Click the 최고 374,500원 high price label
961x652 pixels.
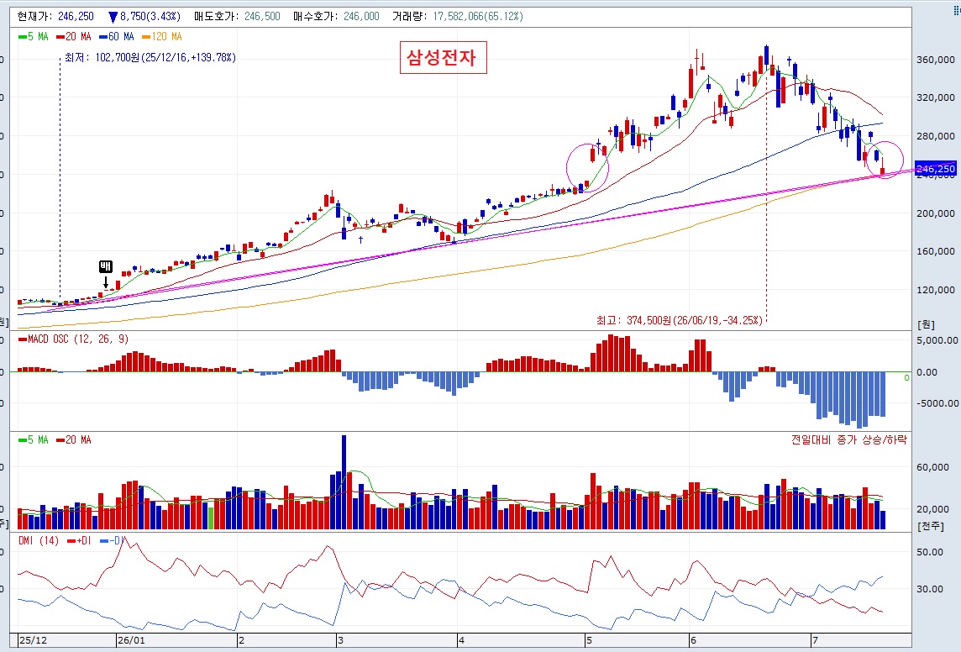[x=679, y=320]
